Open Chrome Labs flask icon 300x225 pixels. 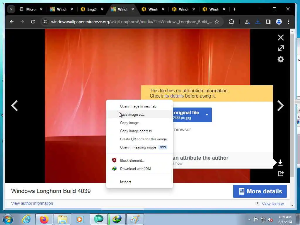(247, 22)
